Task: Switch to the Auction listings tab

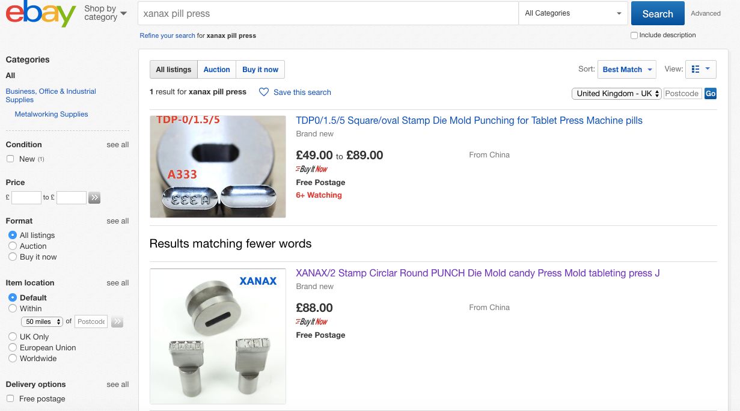Action: 216,70
